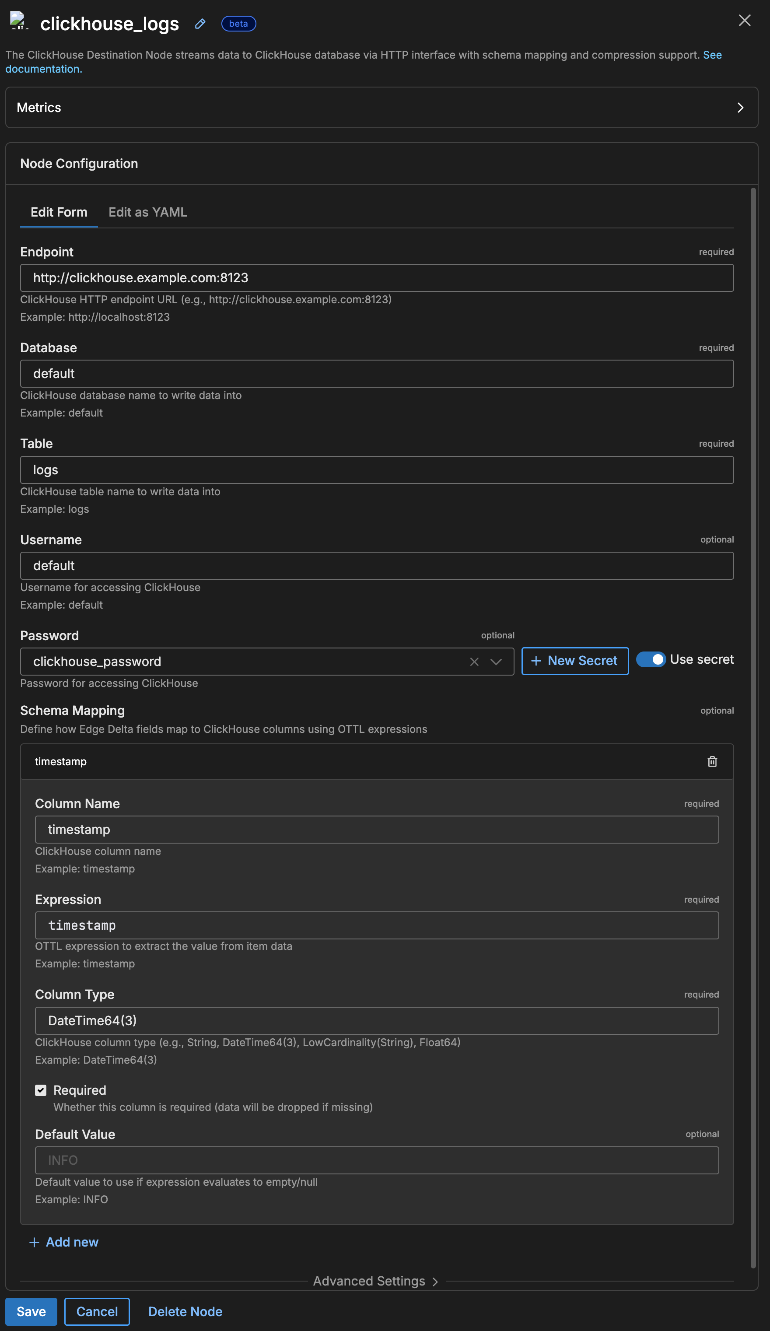Click the plus icon on Add new
Screen dimensions: 770x1331
coord(34,1242)
